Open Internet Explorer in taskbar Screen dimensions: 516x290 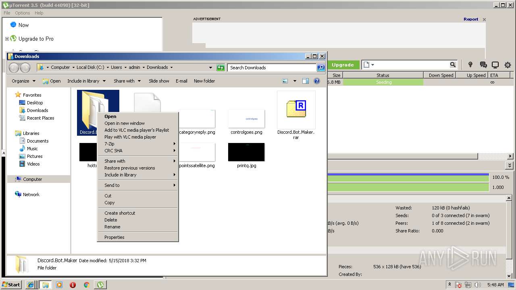(x=31, y=285)
